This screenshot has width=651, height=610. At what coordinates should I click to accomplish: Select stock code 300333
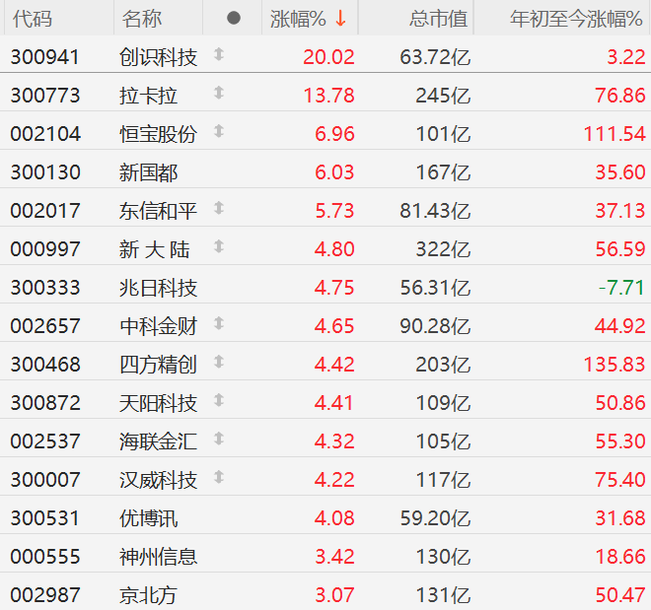click(44, 288)
